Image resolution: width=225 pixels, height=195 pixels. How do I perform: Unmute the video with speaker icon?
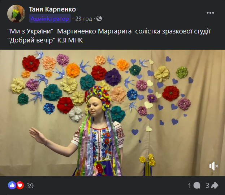point(214,166)
